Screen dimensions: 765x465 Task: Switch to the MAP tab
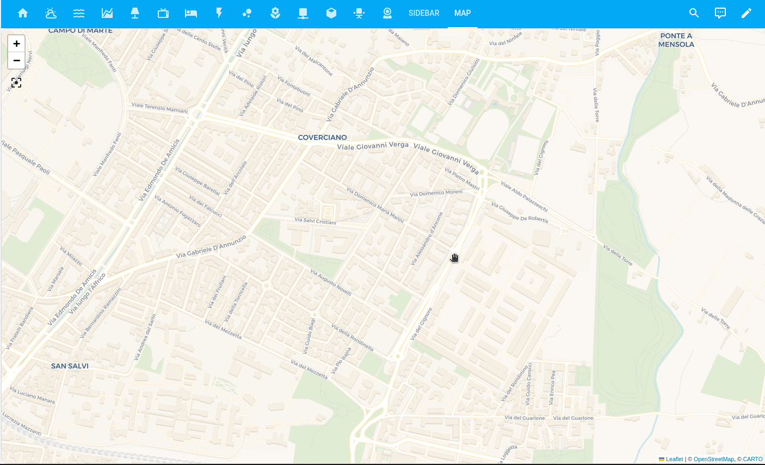[462, 13]
